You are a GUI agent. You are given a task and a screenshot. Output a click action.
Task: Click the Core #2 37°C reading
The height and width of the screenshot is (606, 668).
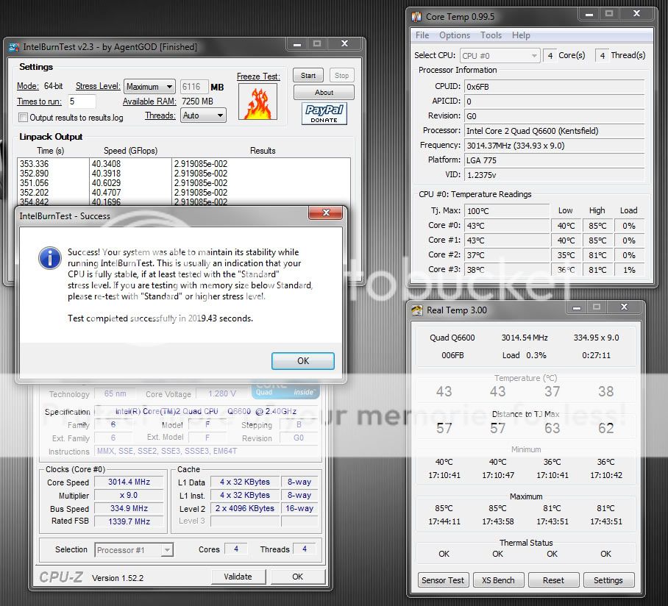[x=507, y=255]
